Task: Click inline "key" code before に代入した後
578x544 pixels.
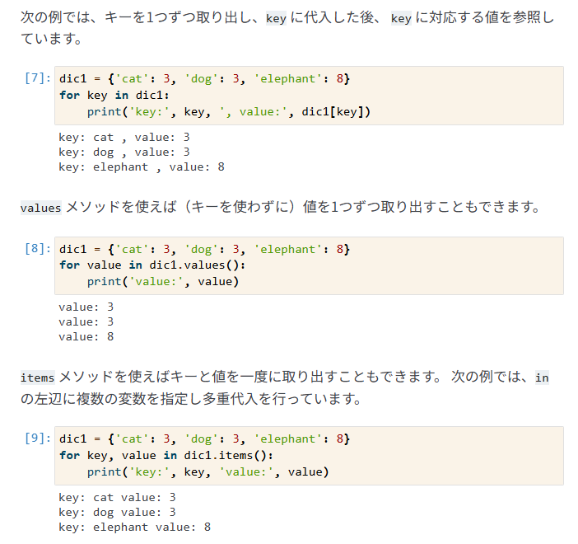Action: 276,18
